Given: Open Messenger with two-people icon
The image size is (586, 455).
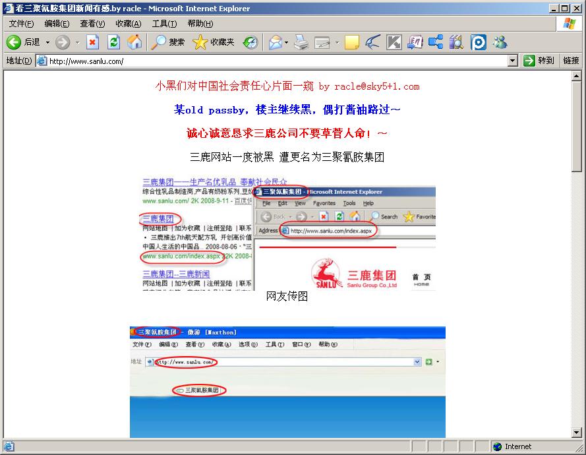Looking at the screenshot, I should pos(500,42).
